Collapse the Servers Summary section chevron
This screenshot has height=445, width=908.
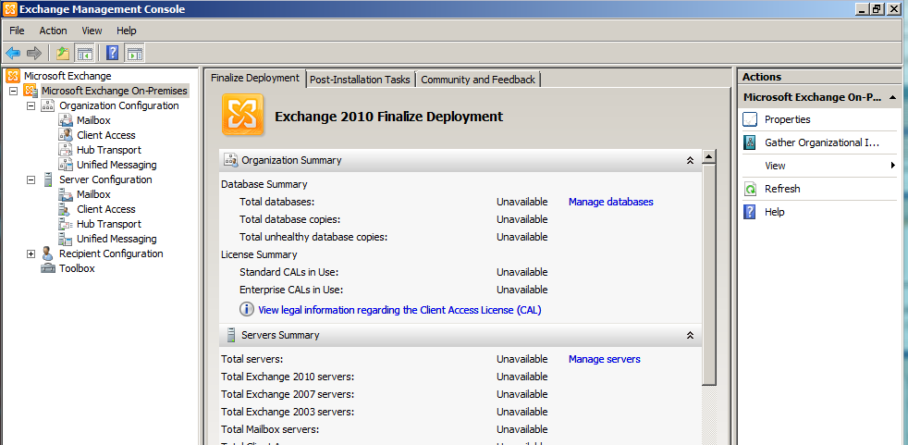pyautogui.click(x=690, y=335)
